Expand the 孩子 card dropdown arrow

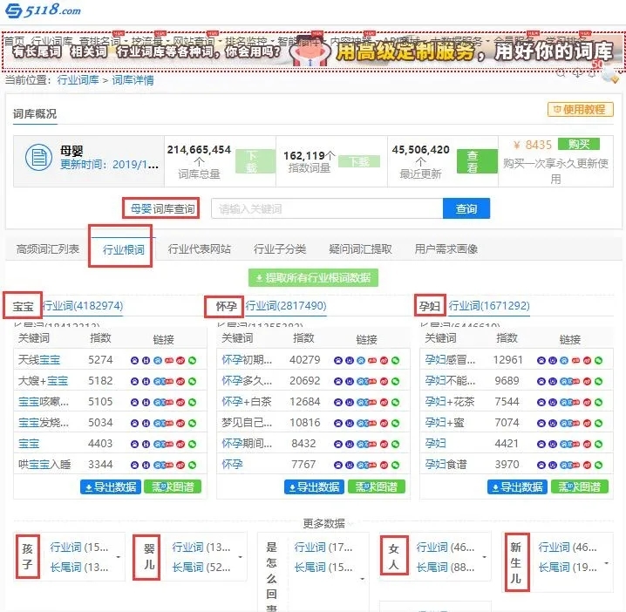pos(119,556)
